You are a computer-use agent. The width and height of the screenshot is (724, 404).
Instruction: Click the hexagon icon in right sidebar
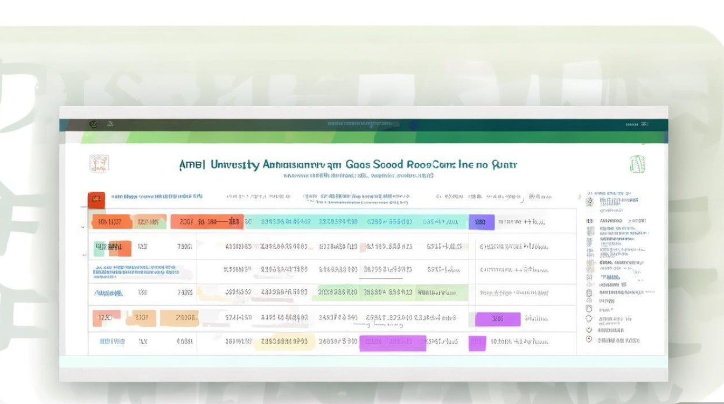(588, 318)
